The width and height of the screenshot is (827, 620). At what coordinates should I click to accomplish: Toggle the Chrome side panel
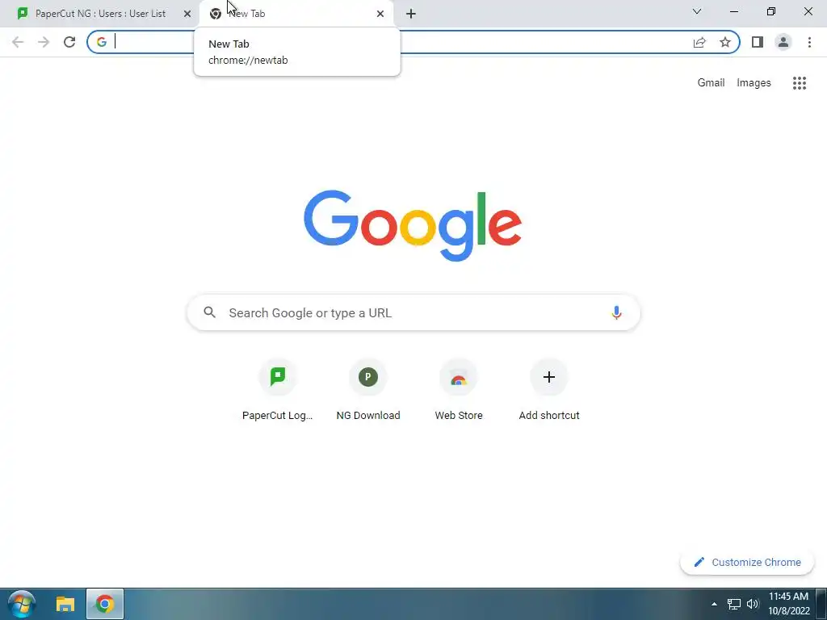758,42
